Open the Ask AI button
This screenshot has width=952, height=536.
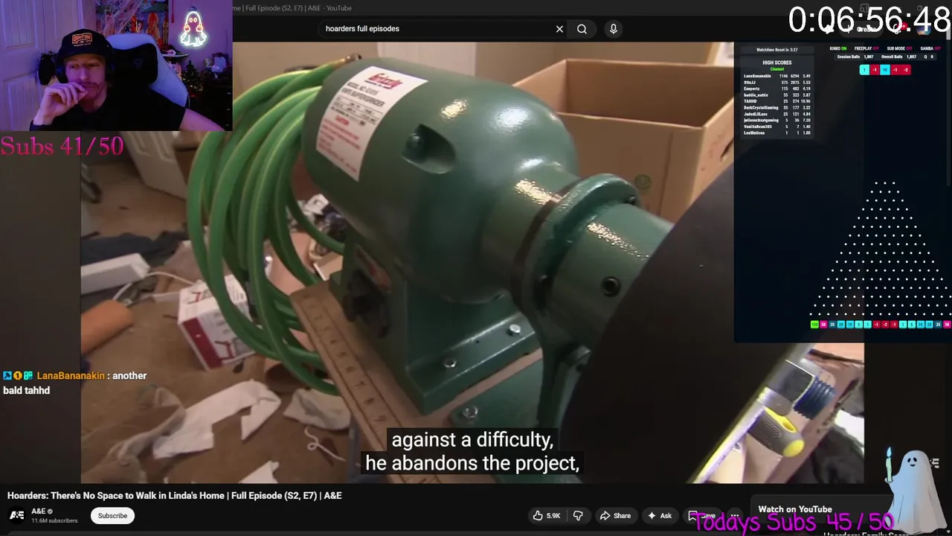pos(659,516)
